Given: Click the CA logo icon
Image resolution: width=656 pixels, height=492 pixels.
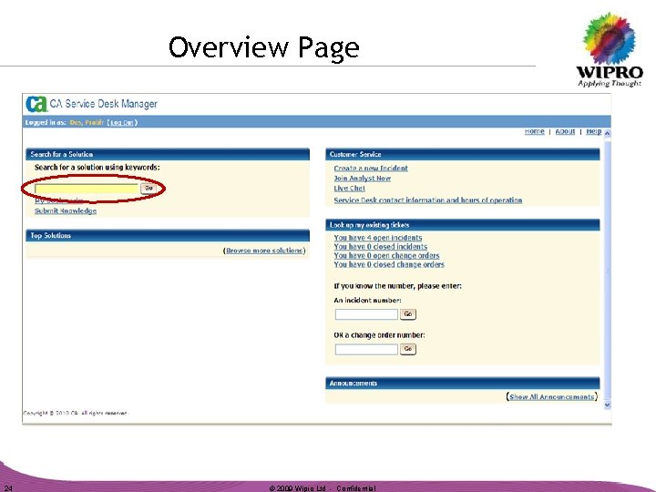Looking at the screenshot, I should [36, 104].
